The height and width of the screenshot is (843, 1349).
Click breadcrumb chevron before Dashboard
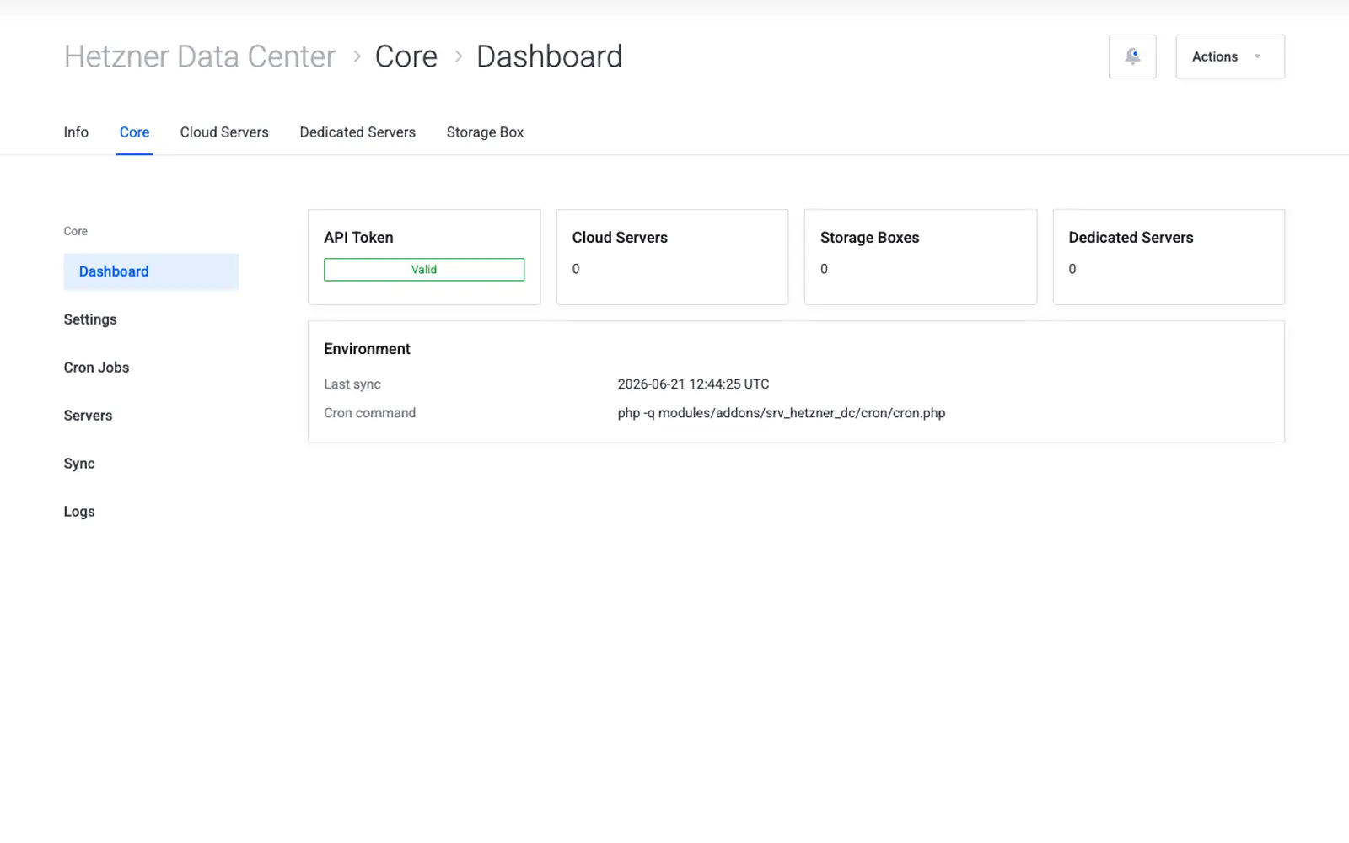pyautogui.click(x=459, y=56)
